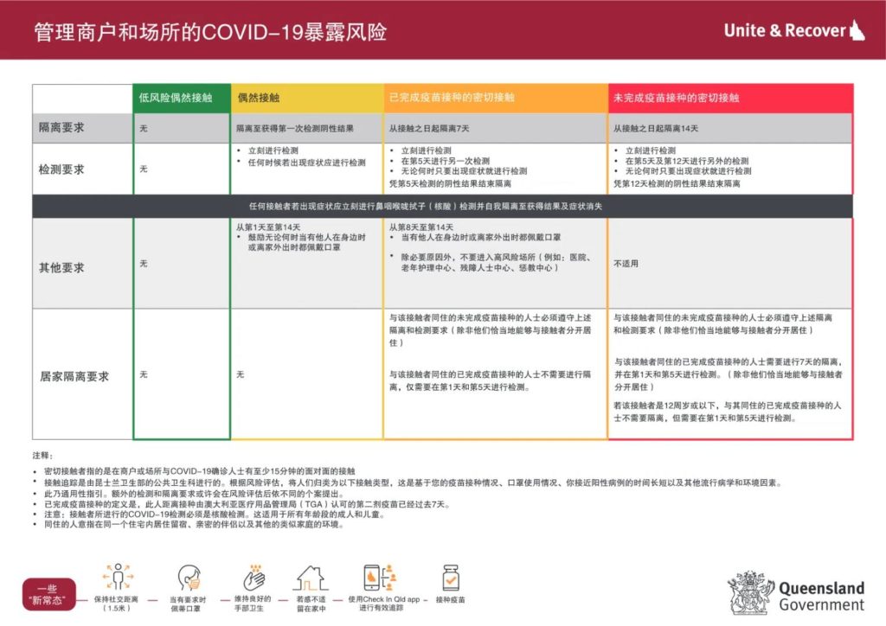
Task: Click '无' in the 检测要求 low-risk cell
Action: pyautogui.click(x=144, y=169)
